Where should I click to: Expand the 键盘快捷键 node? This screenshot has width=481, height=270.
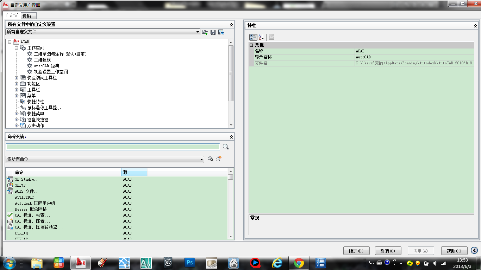16,120
